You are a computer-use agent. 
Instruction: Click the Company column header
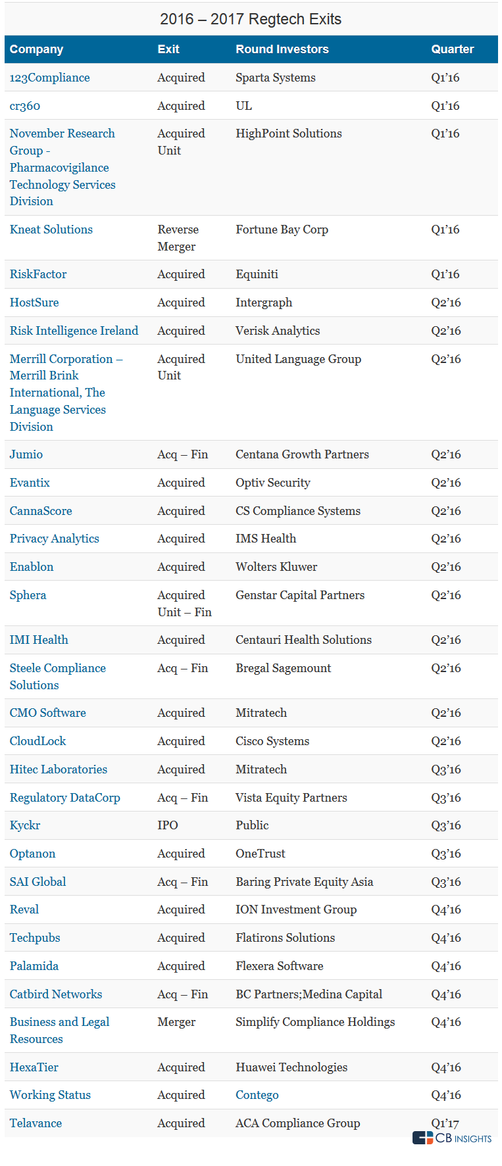click(x=37, y=49)
